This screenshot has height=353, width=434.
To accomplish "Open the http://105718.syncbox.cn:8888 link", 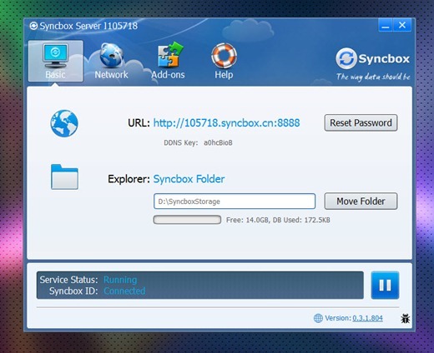I will (x=226, y=123).
